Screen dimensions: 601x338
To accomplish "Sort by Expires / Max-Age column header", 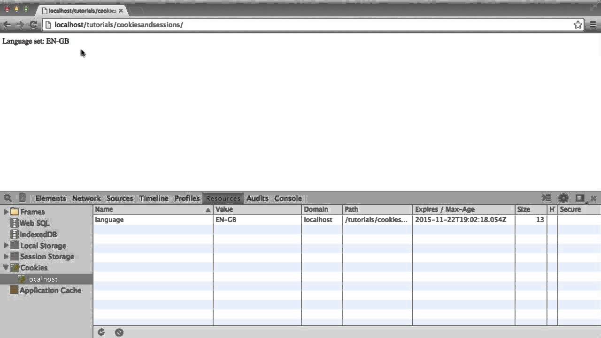I will pos(464,209).
